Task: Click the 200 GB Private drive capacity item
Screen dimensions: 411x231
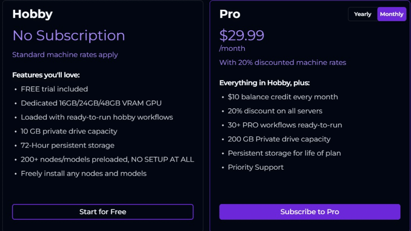Action: [279, 139]
